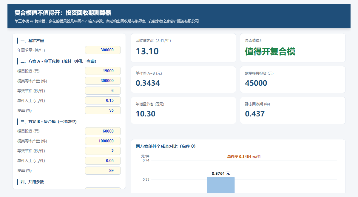Click the 二、方案 A・单工序模 heading
The width and height of the screenshot is (358, 197).
(x=58, y=61)
